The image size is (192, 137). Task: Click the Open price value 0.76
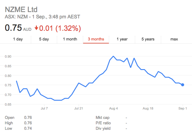[x=28, y=118]
